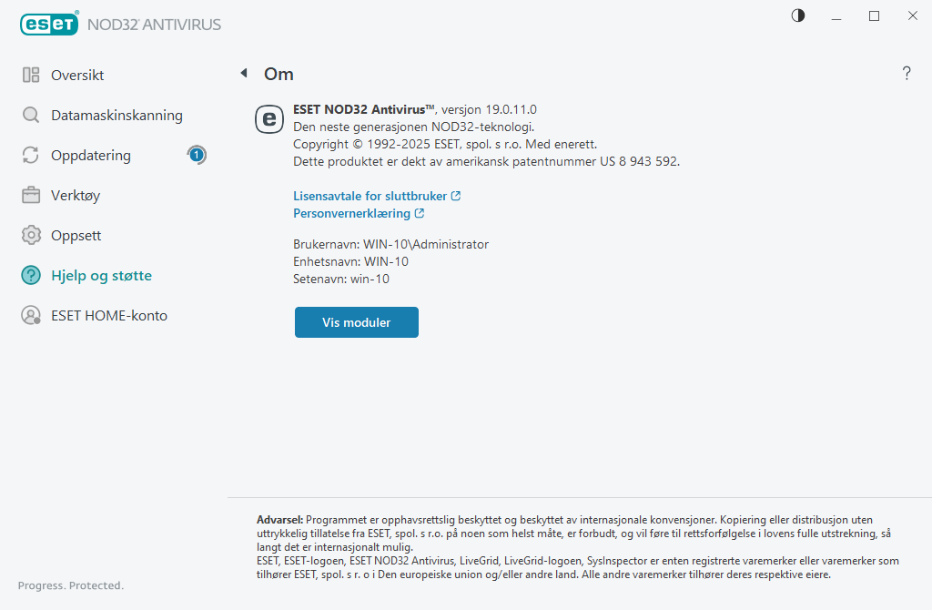Image resolution: width=932 pixels, height=610 pixels.
Task: Select the Hjelp og støtte question-mark icon
Action: 30,275
